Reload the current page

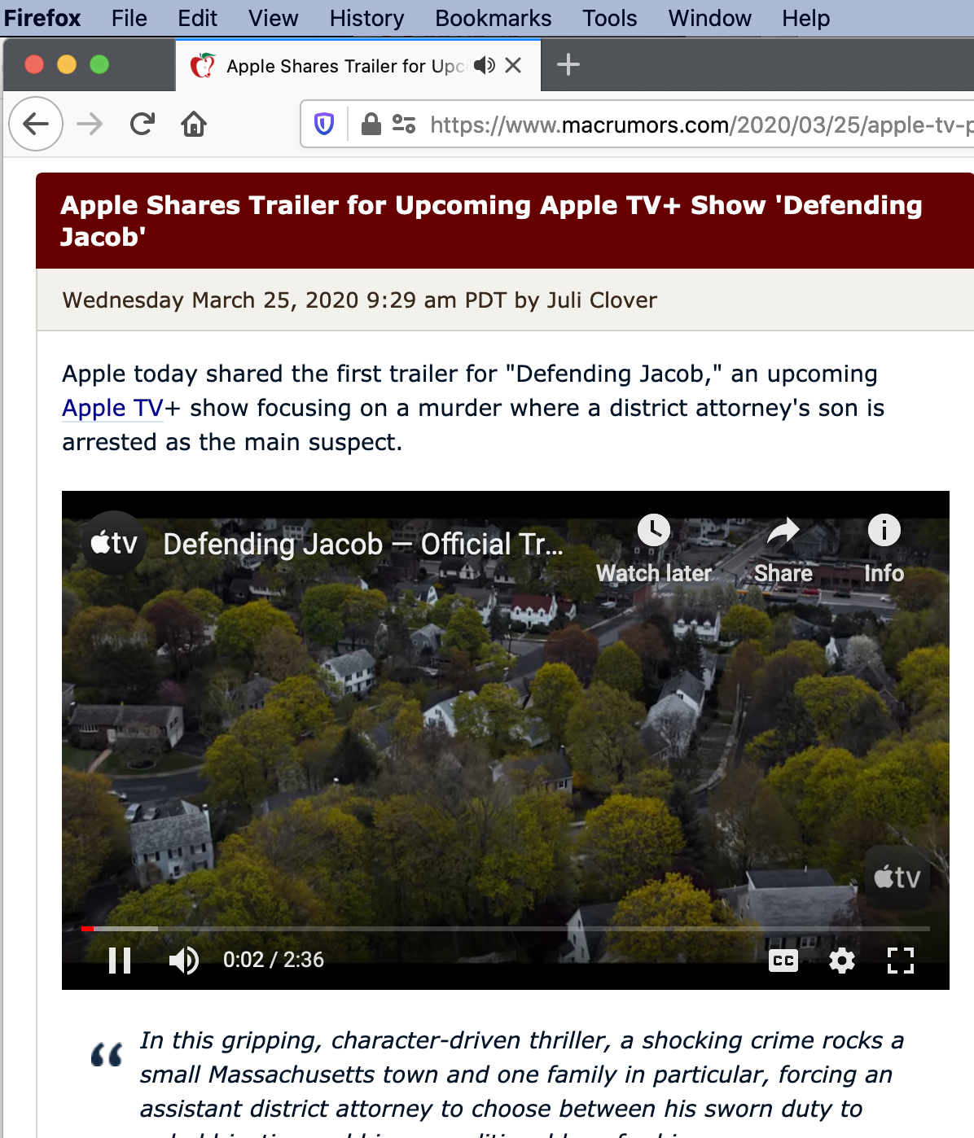[x=143, y=124]
